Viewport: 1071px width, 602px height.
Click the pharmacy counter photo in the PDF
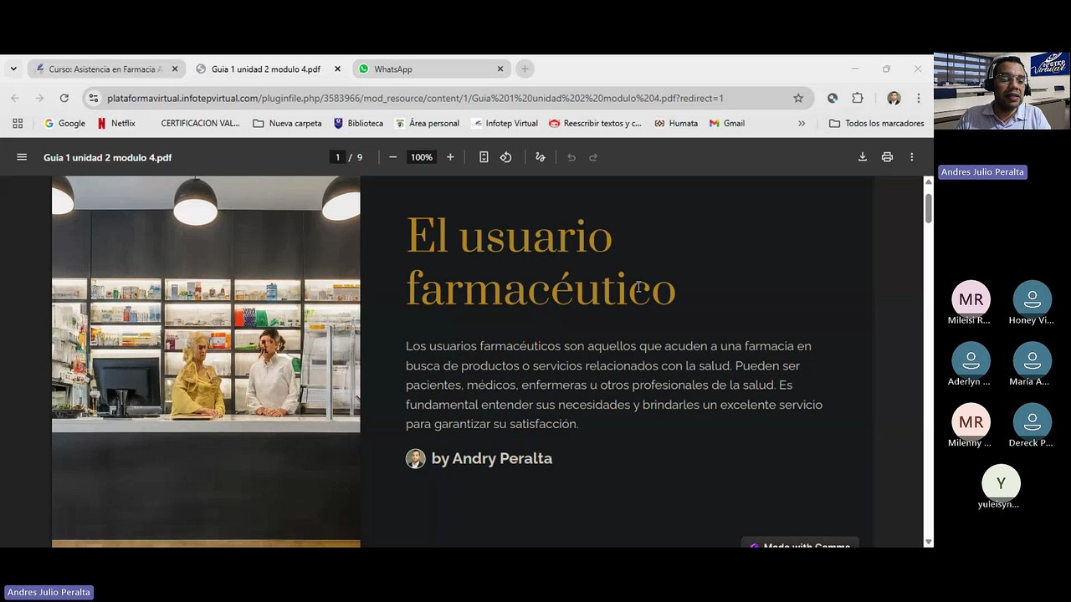click(x=206, y=361)
